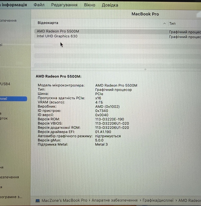Open the application menu ending in інформація

14,5
